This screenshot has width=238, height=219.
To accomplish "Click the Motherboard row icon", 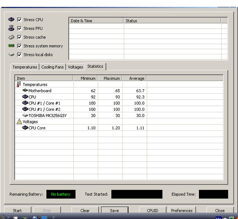I will (x=25, y=91).
